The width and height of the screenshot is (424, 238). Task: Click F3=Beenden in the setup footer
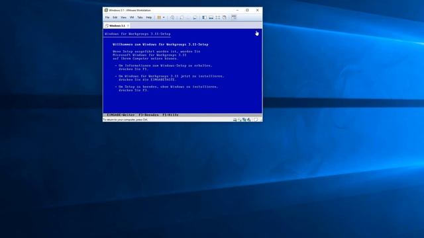[148, 115]
